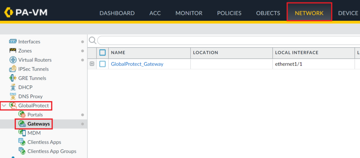Viewport: 360px width, 158px height.
Task: Open the POLICIES tab
Action: point(229,13)
